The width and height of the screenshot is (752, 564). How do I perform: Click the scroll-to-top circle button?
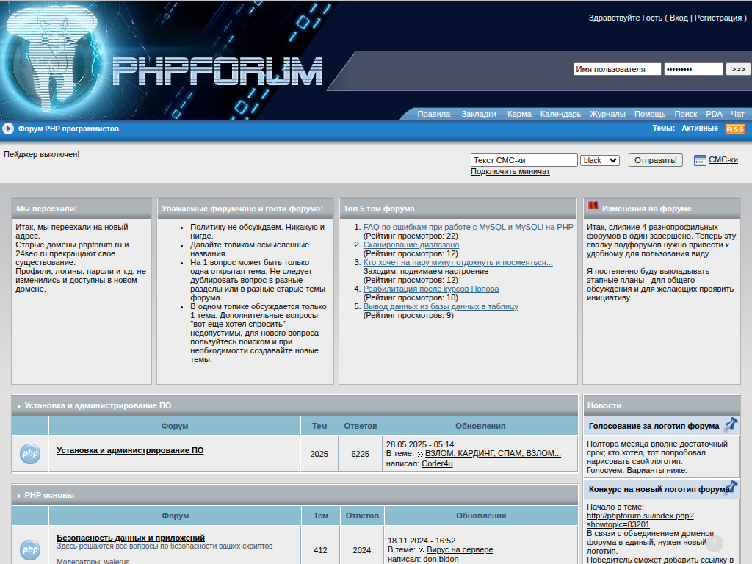715,543
